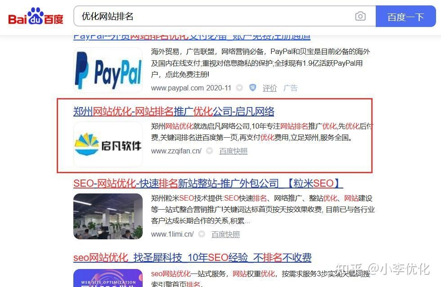Open the 圣犀科技 seo网站优化 result title
The width and height of the screenshot is (441, 287).
tap(194, 257)
